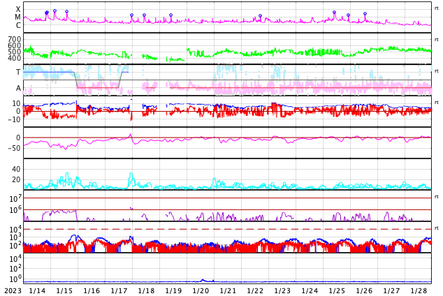
Task: Select the '1/20' date label
Action: pos(201,290)
